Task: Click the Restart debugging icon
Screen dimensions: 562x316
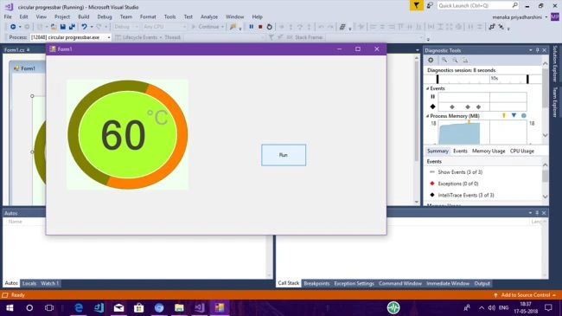Action: (270, 27)
